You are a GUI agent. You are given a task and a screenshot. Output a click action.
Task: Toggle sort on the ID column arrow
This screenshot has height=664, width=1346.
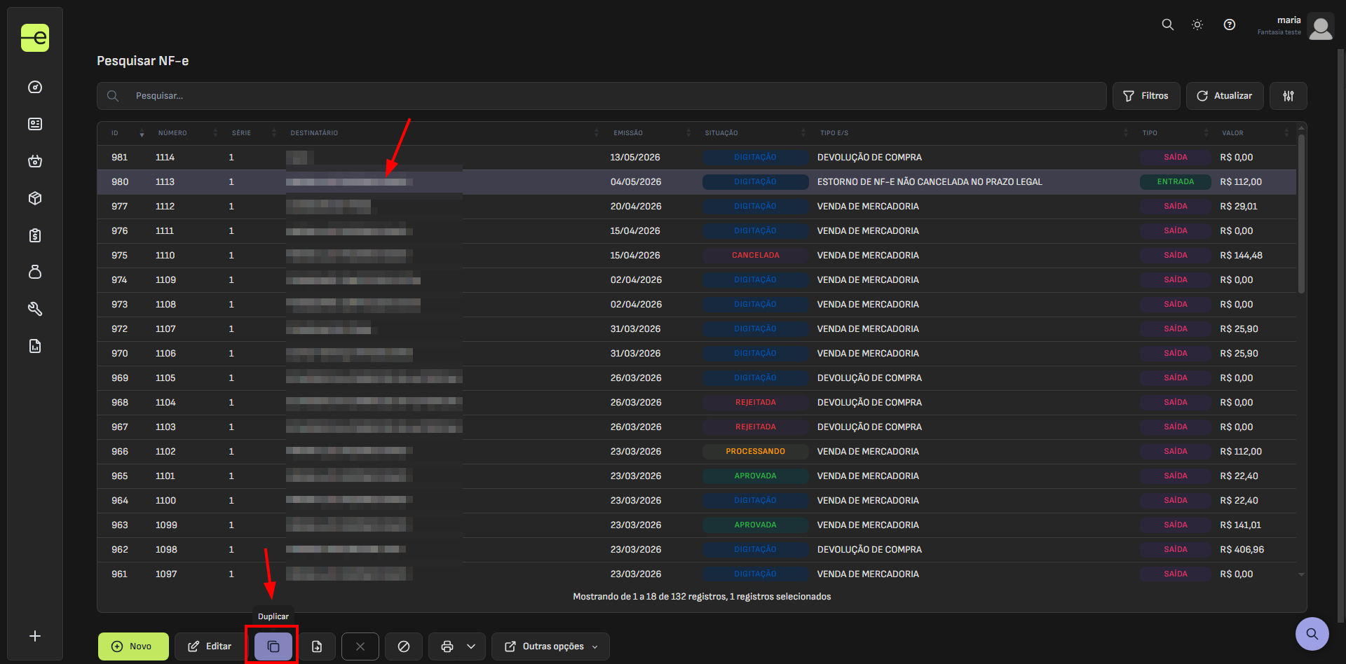[142, 133]
